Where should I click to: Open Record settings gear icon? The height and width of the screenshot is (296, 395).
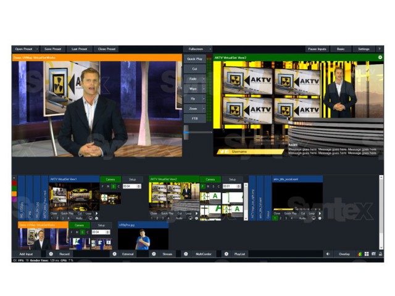[x=52, y=253]
